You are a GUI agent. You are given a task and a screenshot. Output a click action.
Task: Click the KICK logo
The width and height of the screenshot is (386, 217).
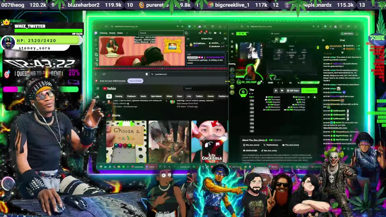click(x=242, y=34)
